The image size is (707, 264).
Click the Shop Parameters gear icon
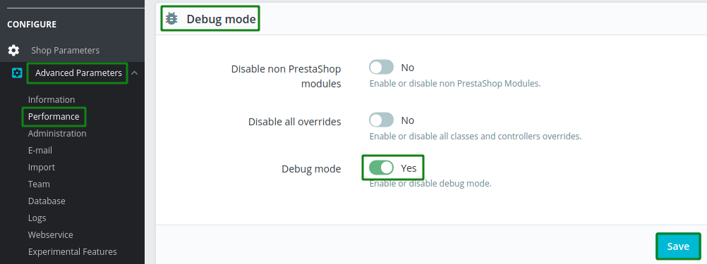click(x=13, y=51)
